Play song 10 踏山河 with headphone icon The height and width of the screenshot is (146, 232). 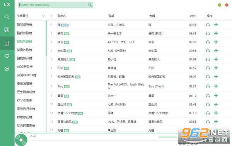(208, 105)
